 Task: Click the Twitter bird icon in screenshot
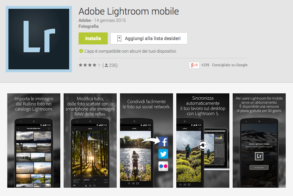pyautogui.click(x=163, y=154)
